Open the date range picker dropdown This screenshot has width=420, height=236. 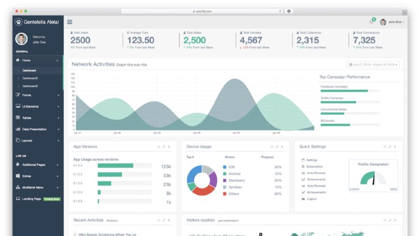tap(373, 65)
